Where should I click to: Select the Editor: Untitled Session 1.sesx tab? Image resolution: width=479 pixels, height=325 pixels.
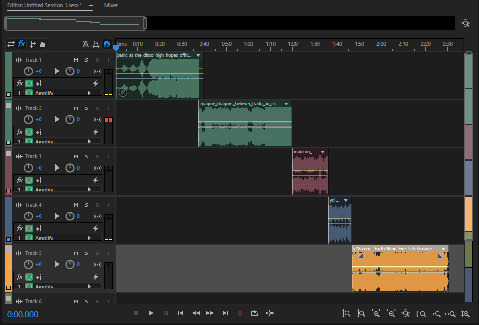(44, 6)
